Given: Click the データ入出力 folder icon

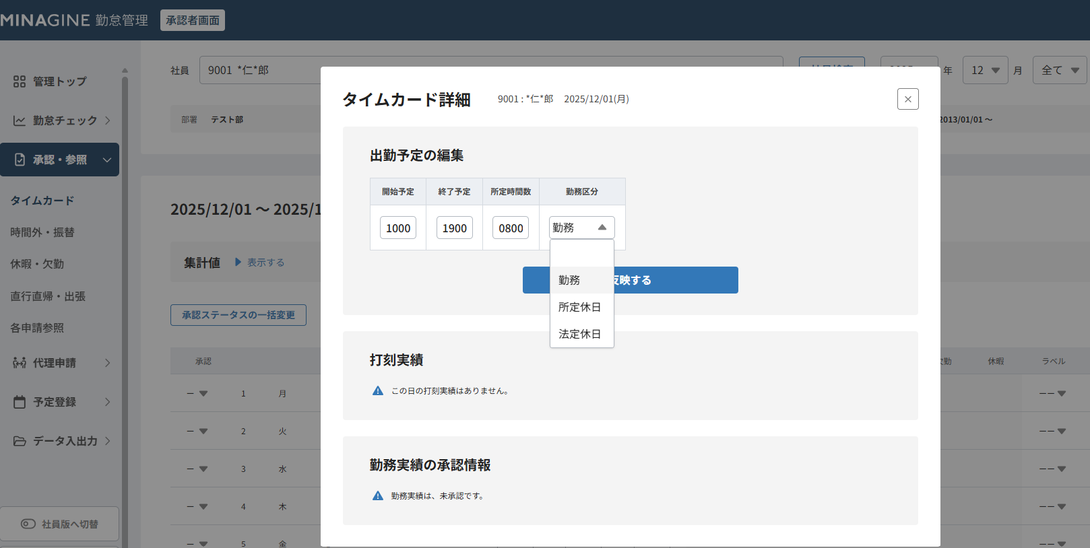Looking at the screenshot, I should 20,441.
